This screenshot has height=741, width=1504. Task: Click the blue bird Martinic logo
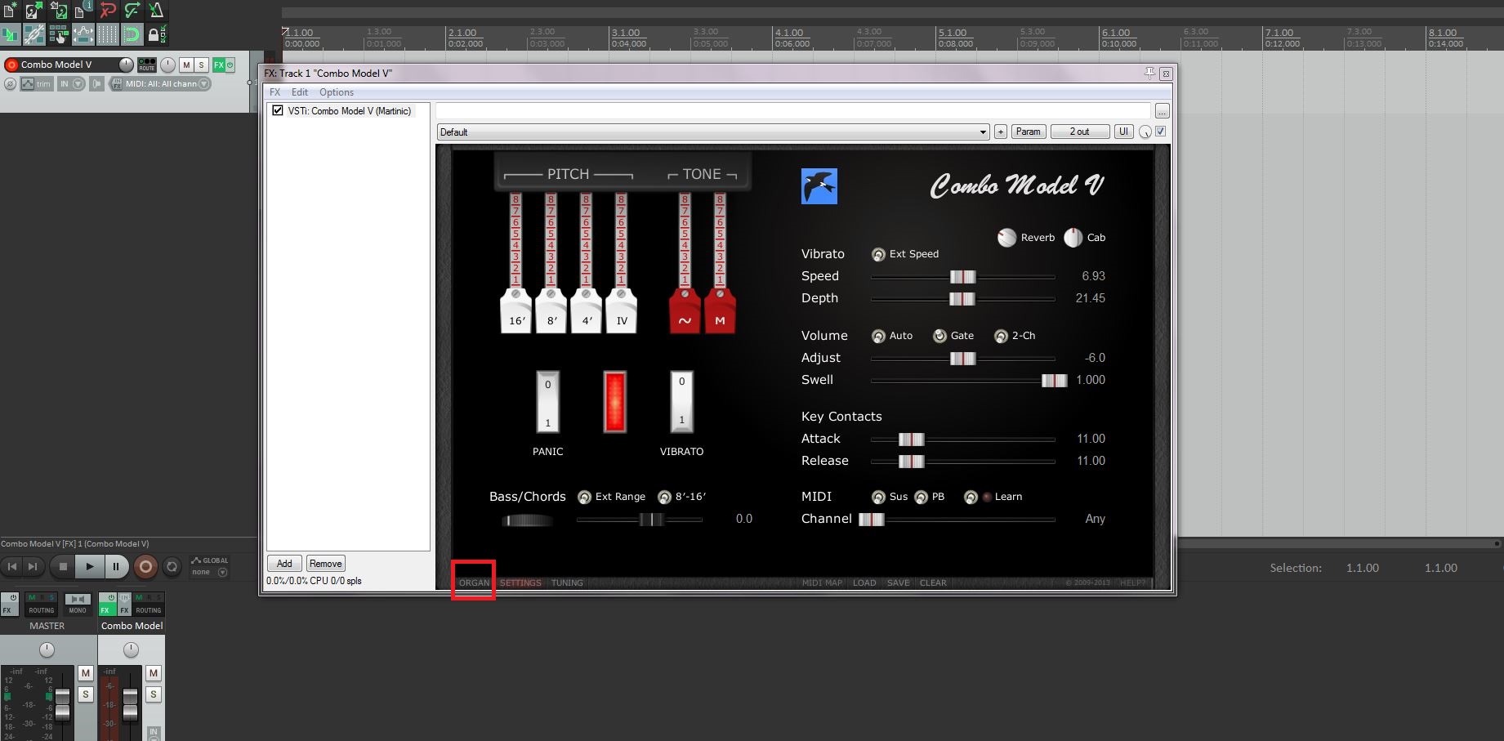click(819, 186)
